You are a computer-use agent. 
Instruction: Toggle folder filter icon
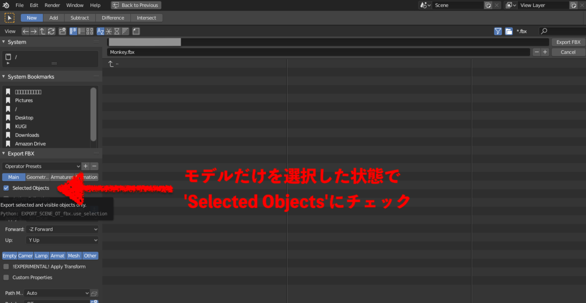tap(509, 31)
